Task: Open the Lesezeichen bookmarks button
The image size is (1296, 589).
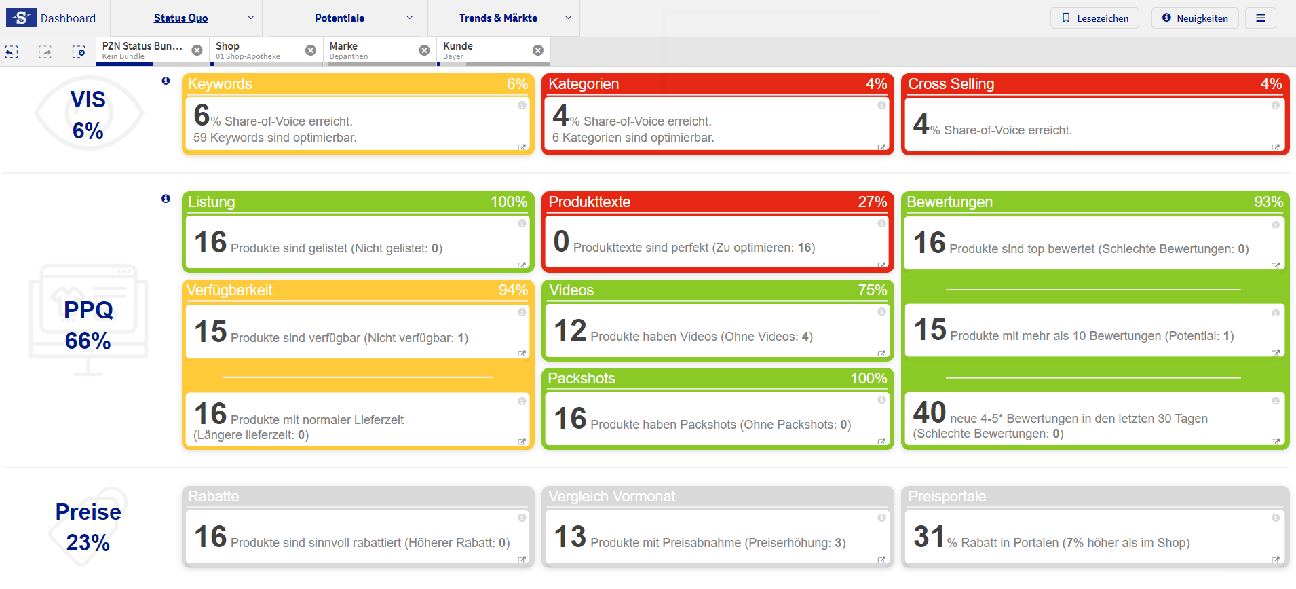Action: tap(1094, 18)
